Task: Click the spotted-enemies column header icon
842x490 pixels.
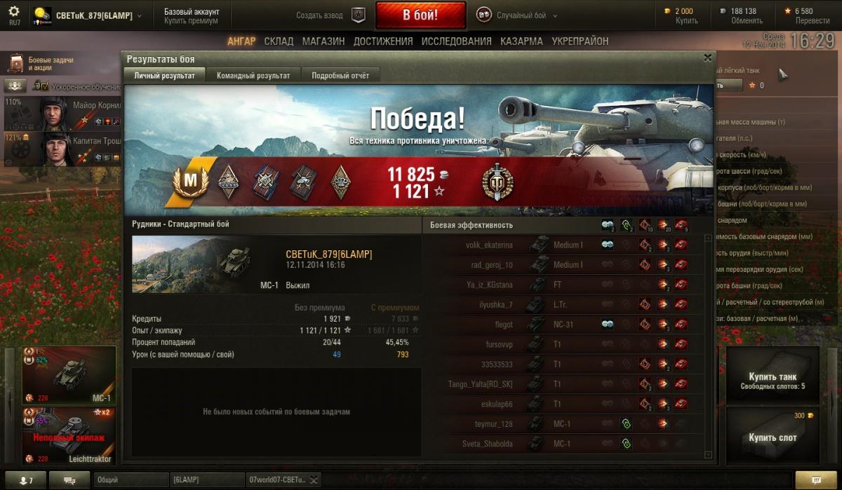Action: pyautogui.click(x=607, y=225)
